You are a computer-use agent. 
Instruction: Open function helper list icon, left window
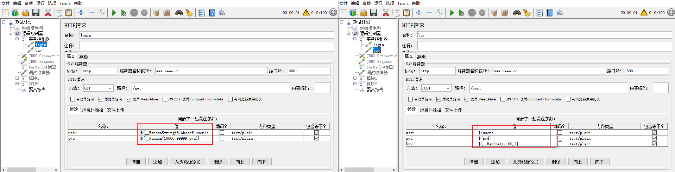201,13
